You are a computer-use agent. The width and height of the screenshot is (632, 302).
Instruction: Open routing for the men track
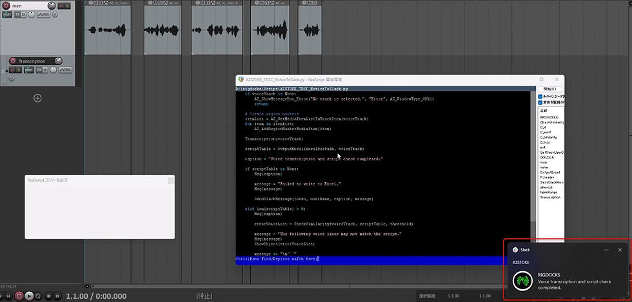point(7,15)
